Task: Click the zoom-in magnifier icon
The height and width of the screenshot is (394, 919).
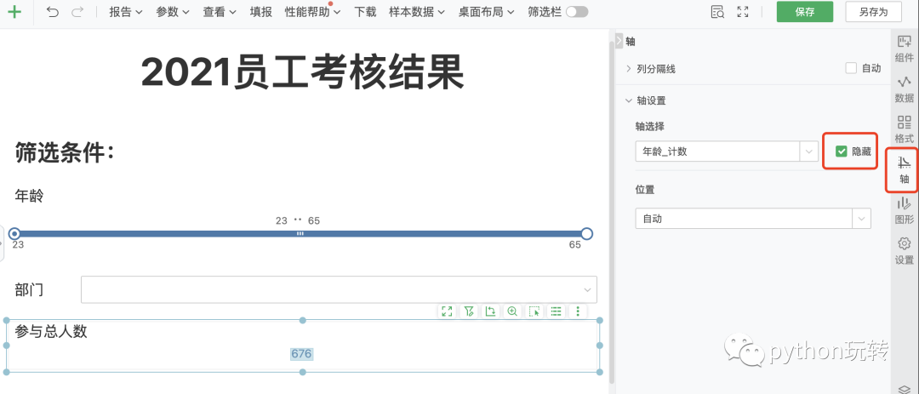Action: click(x=512, y=311)
